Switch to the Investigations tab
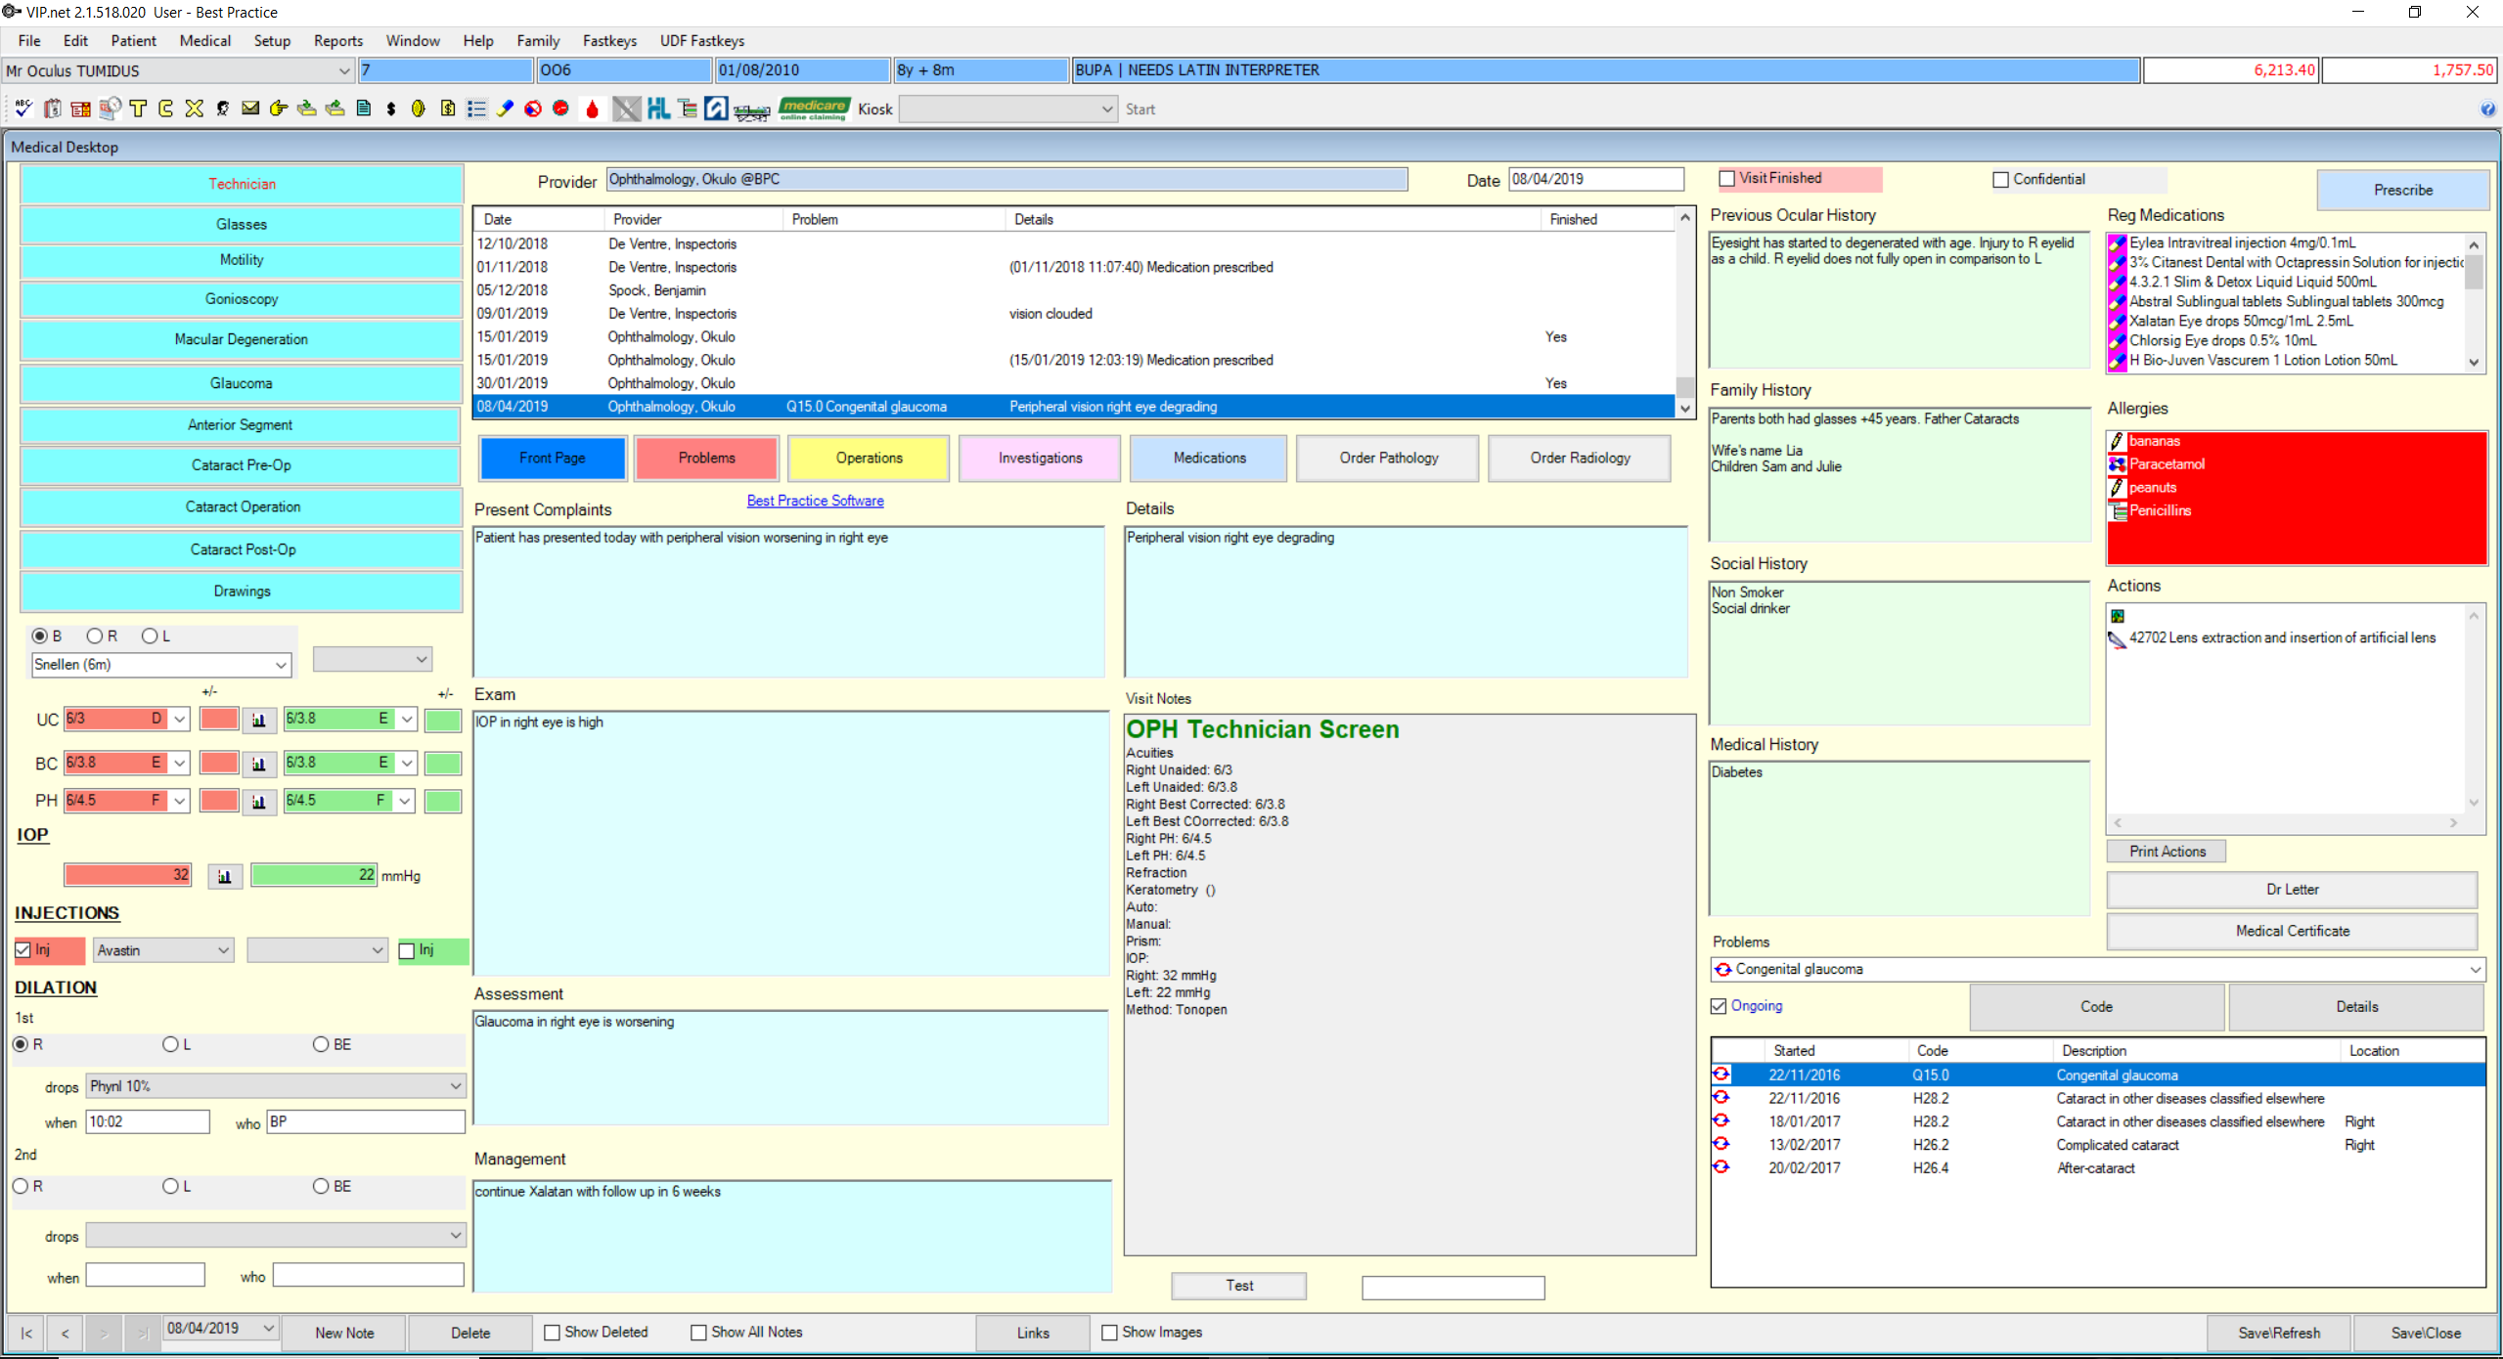This screenshot has width=2503, height=1359. [x=1040, y=459]
